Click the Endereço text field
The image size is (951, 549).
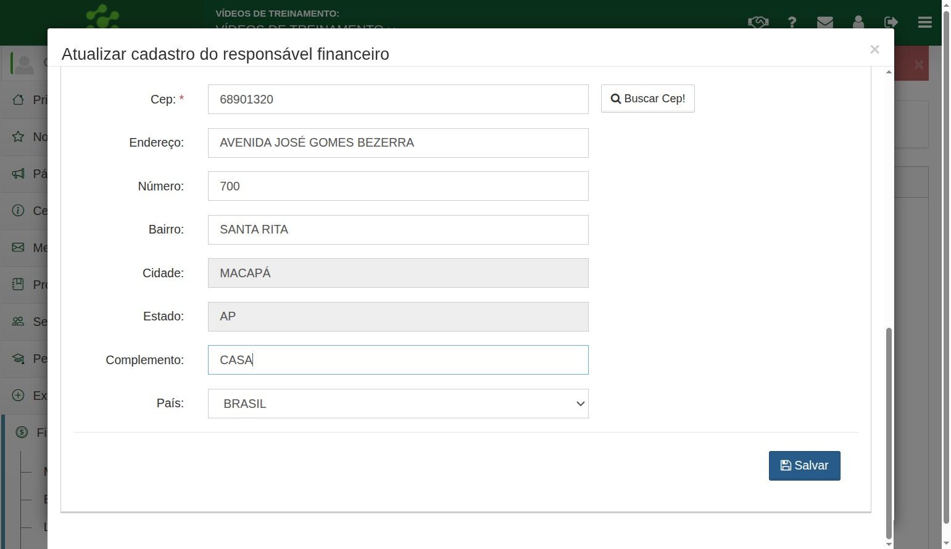pyautogui.click(x=398, y=143)
